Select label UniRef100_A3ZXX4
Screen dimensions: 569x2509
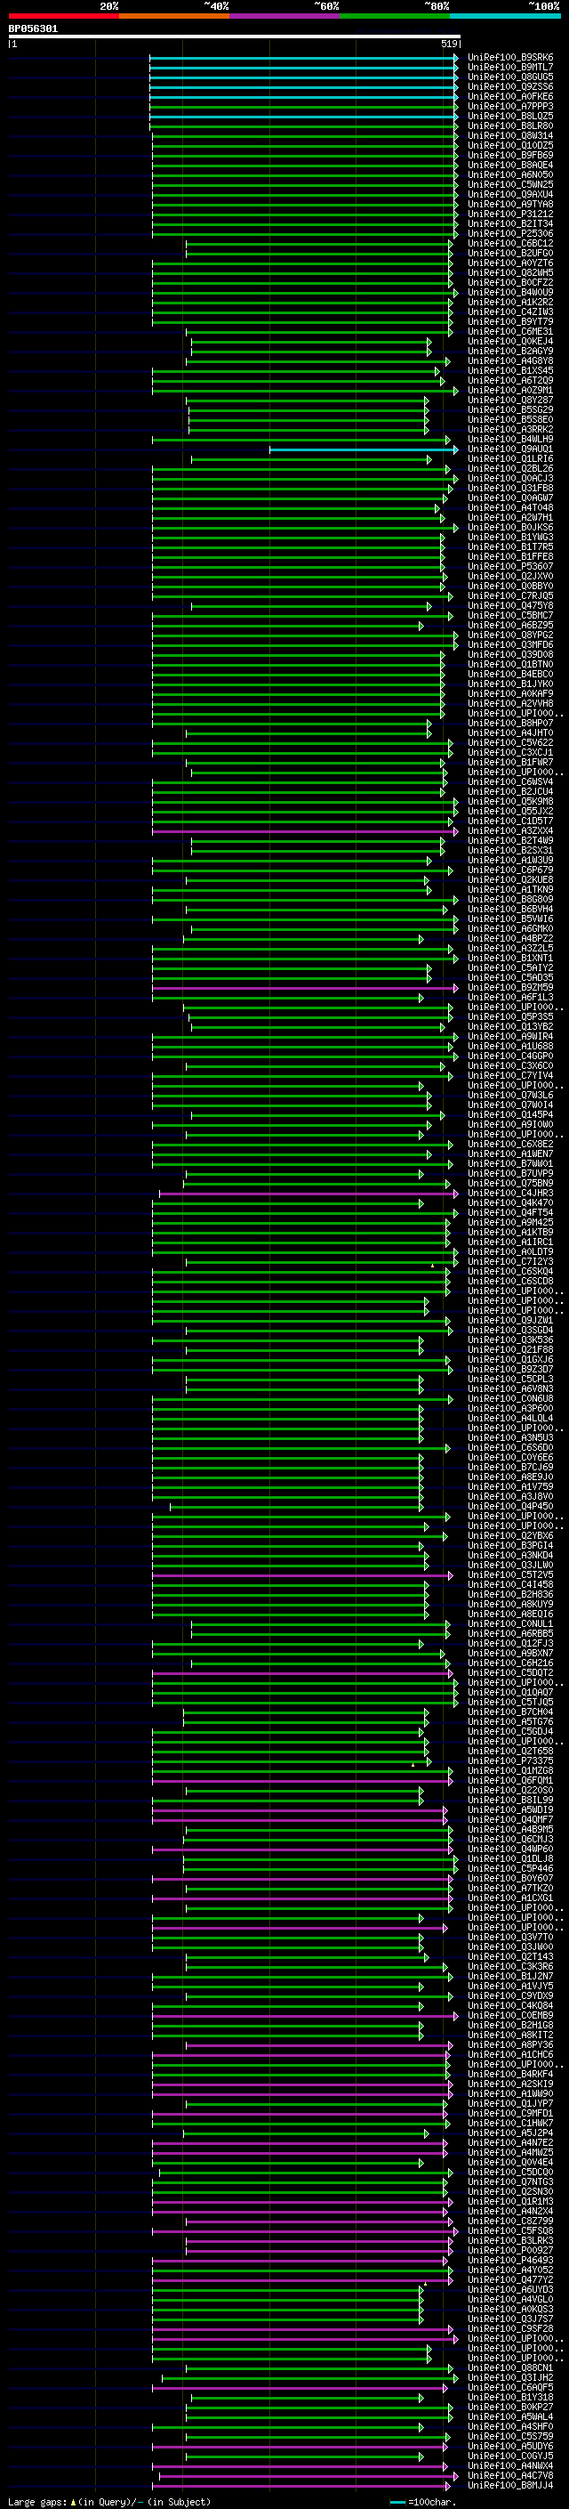[x=510, y=830]
